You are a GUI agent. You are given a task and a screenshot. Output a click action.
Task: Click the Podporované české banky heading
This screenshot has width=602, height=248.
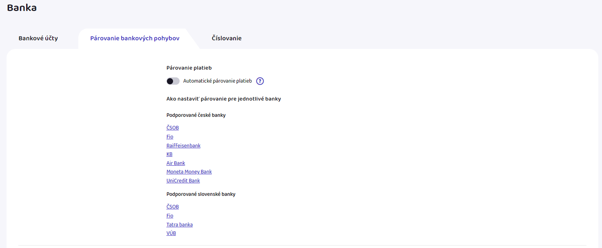(196, 115)
